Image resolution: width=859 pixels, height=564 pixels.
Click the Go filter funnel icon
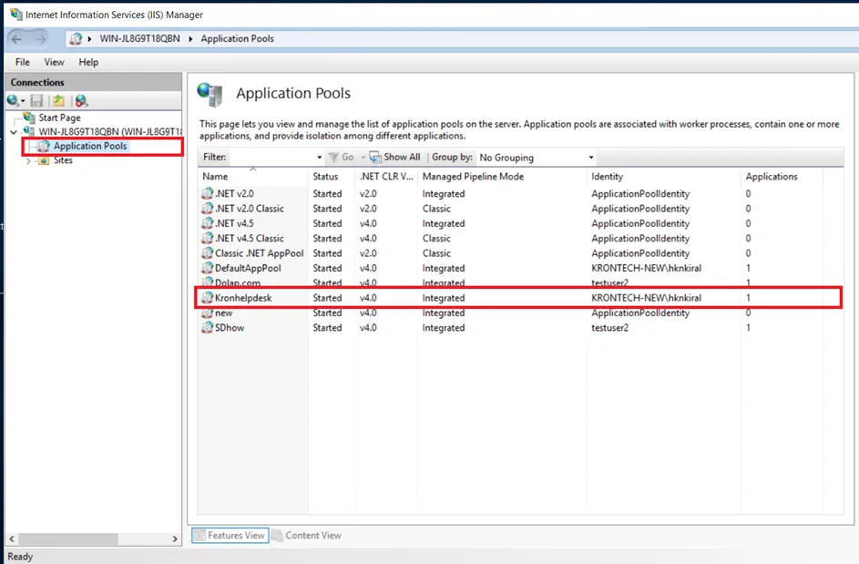(x=333, y=158)
